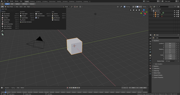
Task: Open the Keying popover in timeline
Action: coord(14,88)
